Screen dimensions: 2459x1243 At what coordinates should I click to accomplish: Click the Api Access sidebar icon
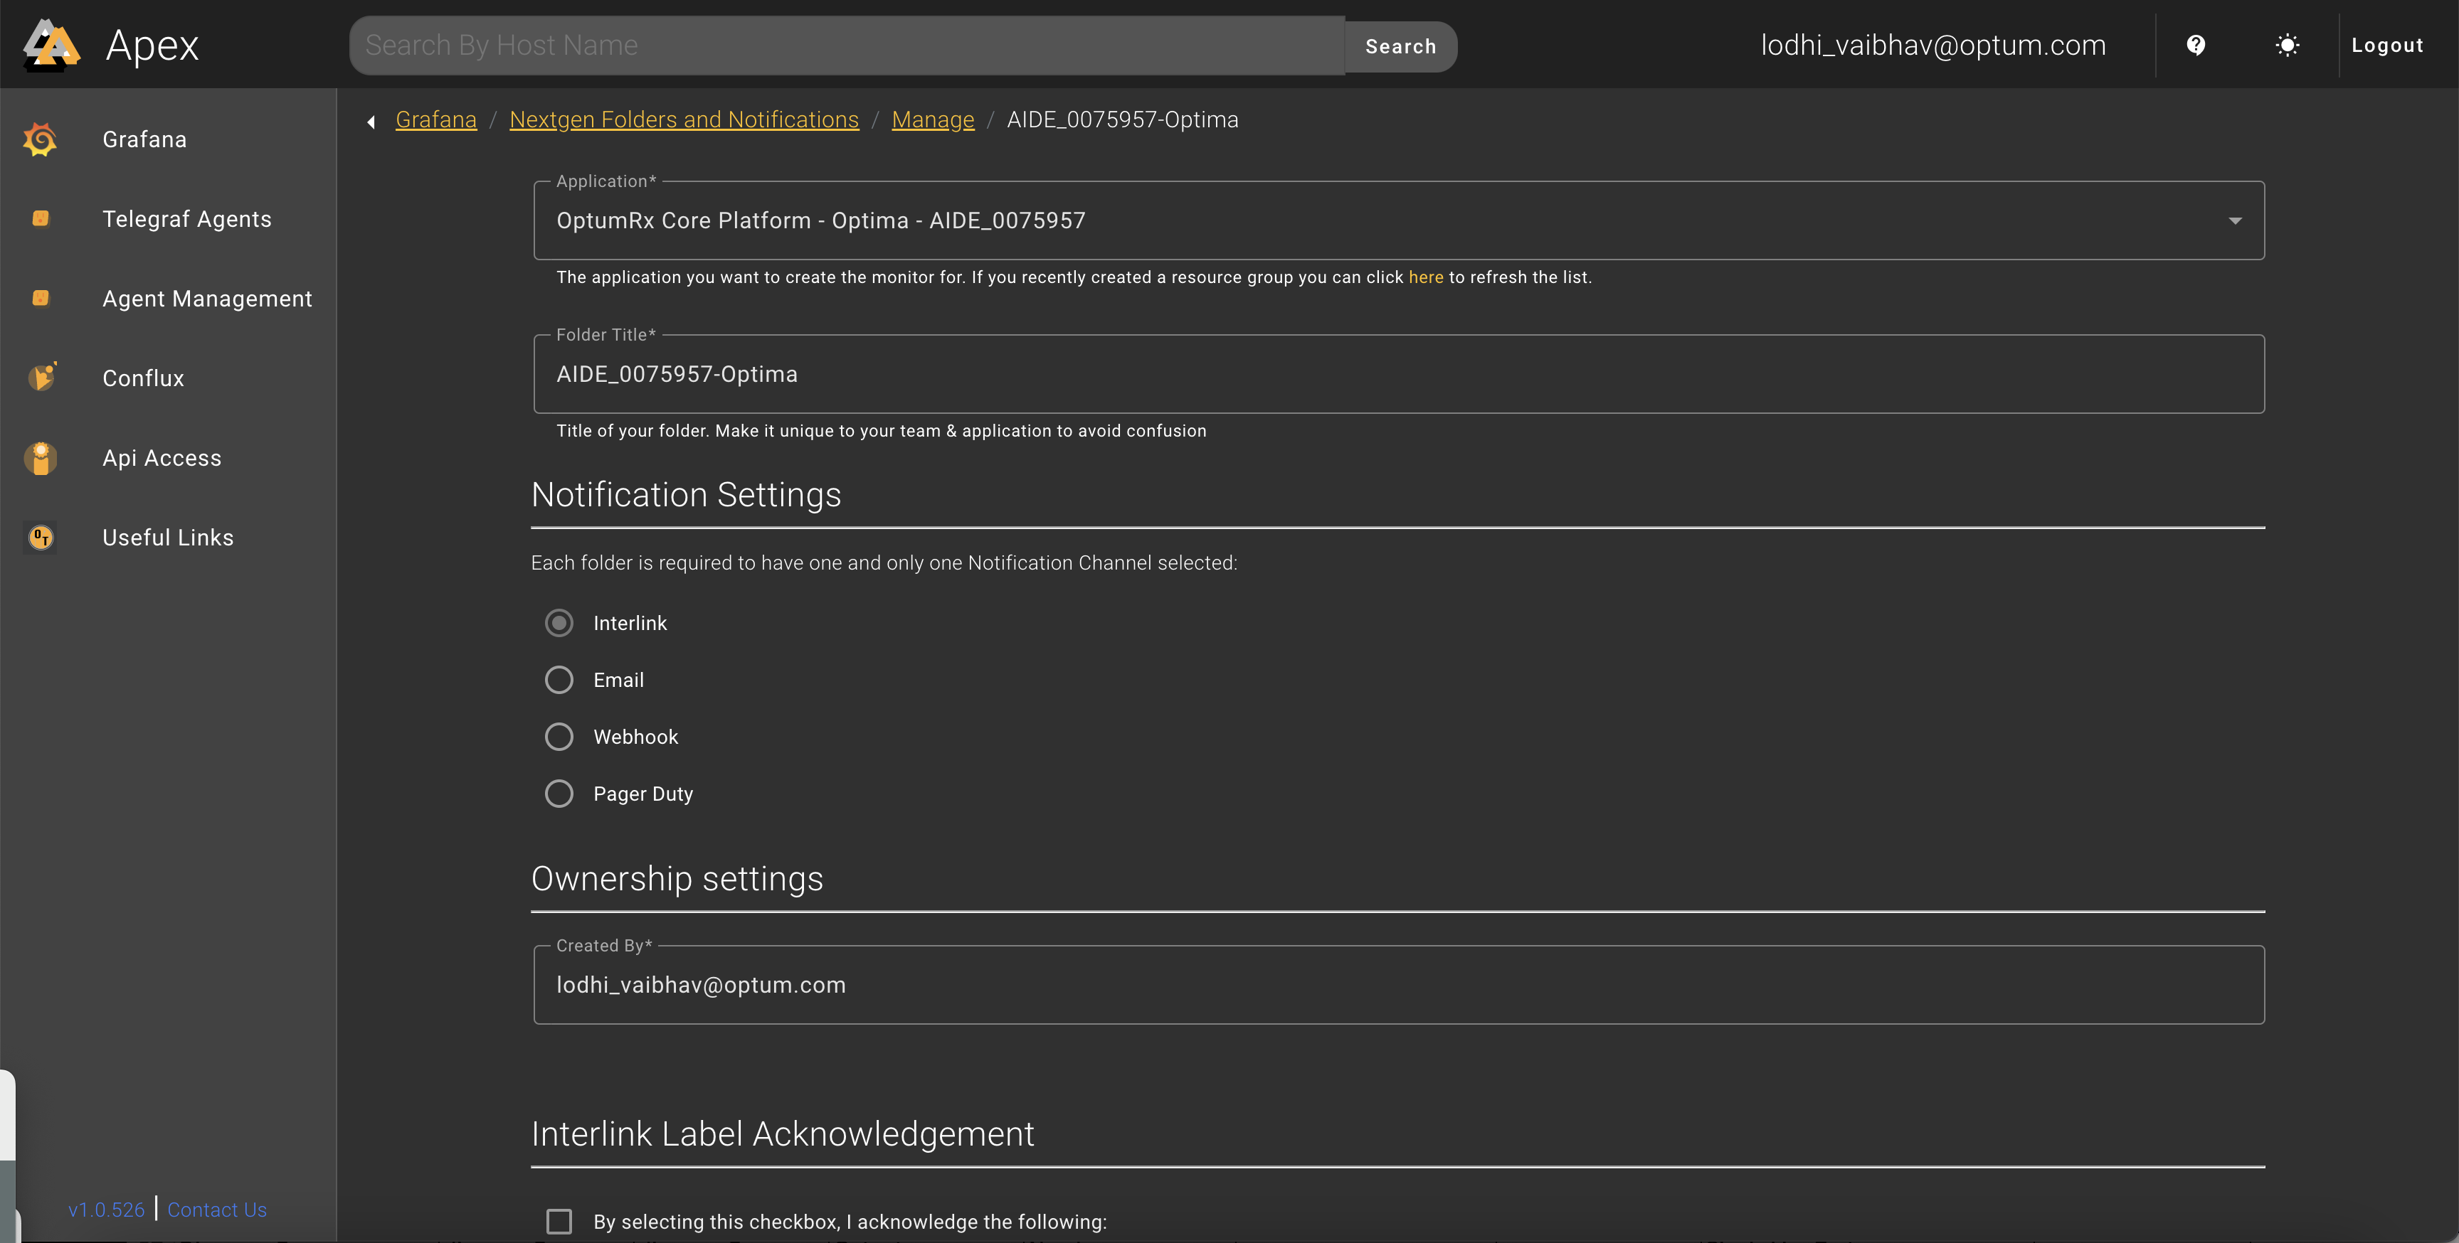coord(40,458)
